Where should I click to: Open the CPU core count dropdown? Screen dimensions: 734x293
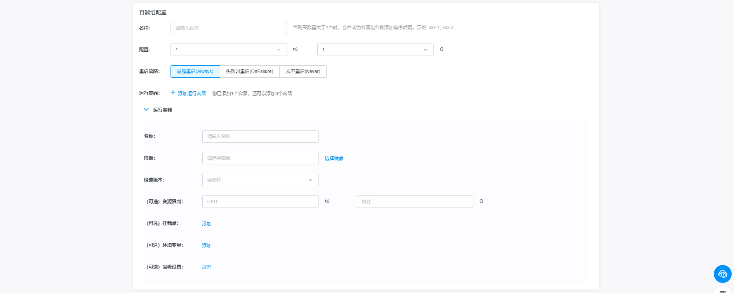click(228, 50)
